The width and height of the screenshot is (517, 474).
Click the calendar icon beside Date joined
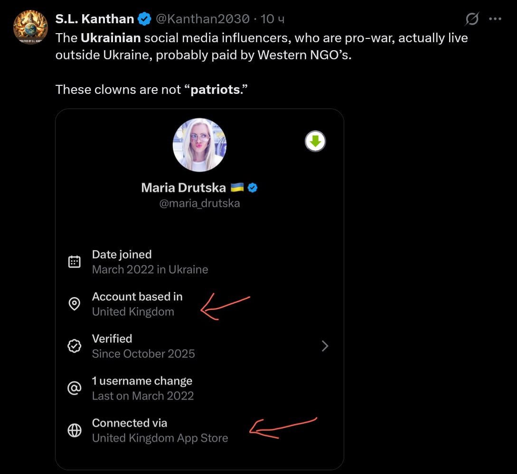75,262
